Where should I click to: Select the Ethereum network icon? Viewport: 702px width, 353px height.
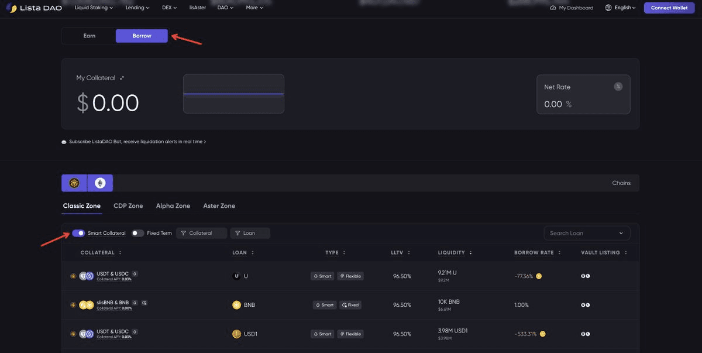pos(100,183)
